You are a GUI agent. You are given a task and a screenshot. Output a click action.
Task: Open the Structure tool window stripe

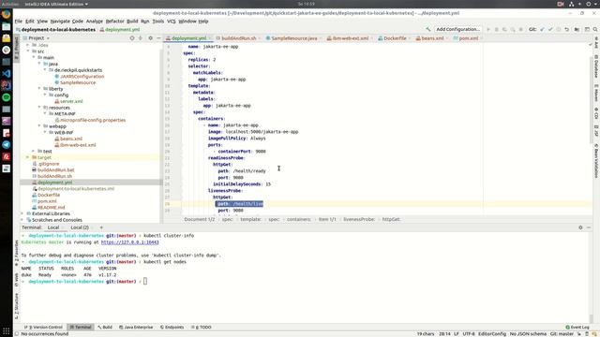[17, 306]
